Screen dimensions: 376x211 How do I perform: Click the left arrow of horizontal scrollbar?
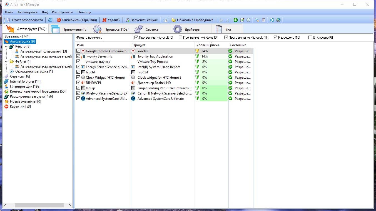click(x=5, y=205)
